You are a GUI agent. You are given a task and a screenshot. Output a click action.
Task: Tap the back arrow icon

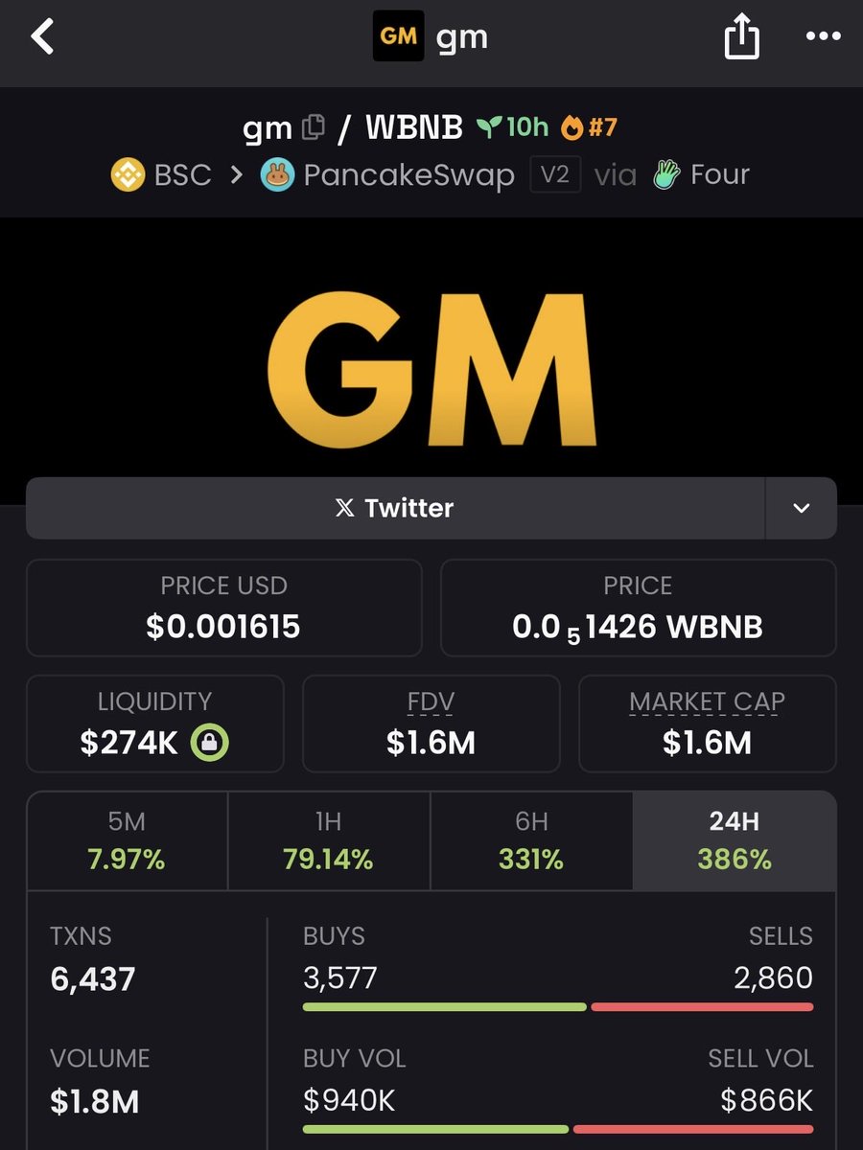(x=43, y=37)
